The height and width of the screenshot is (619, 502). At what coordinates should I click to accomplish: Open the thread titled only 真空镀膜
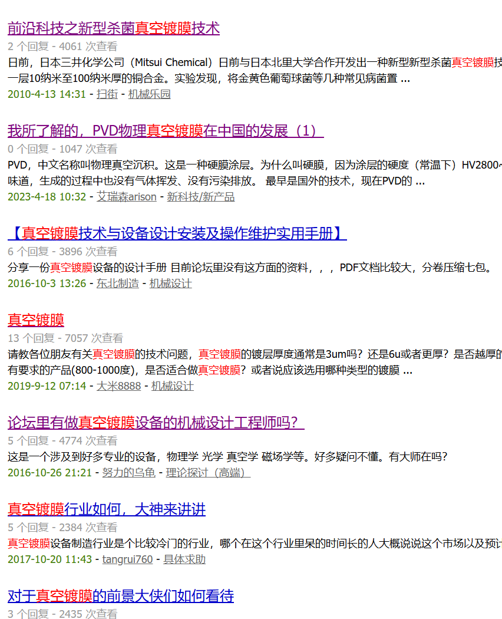(x=36, y=321)
